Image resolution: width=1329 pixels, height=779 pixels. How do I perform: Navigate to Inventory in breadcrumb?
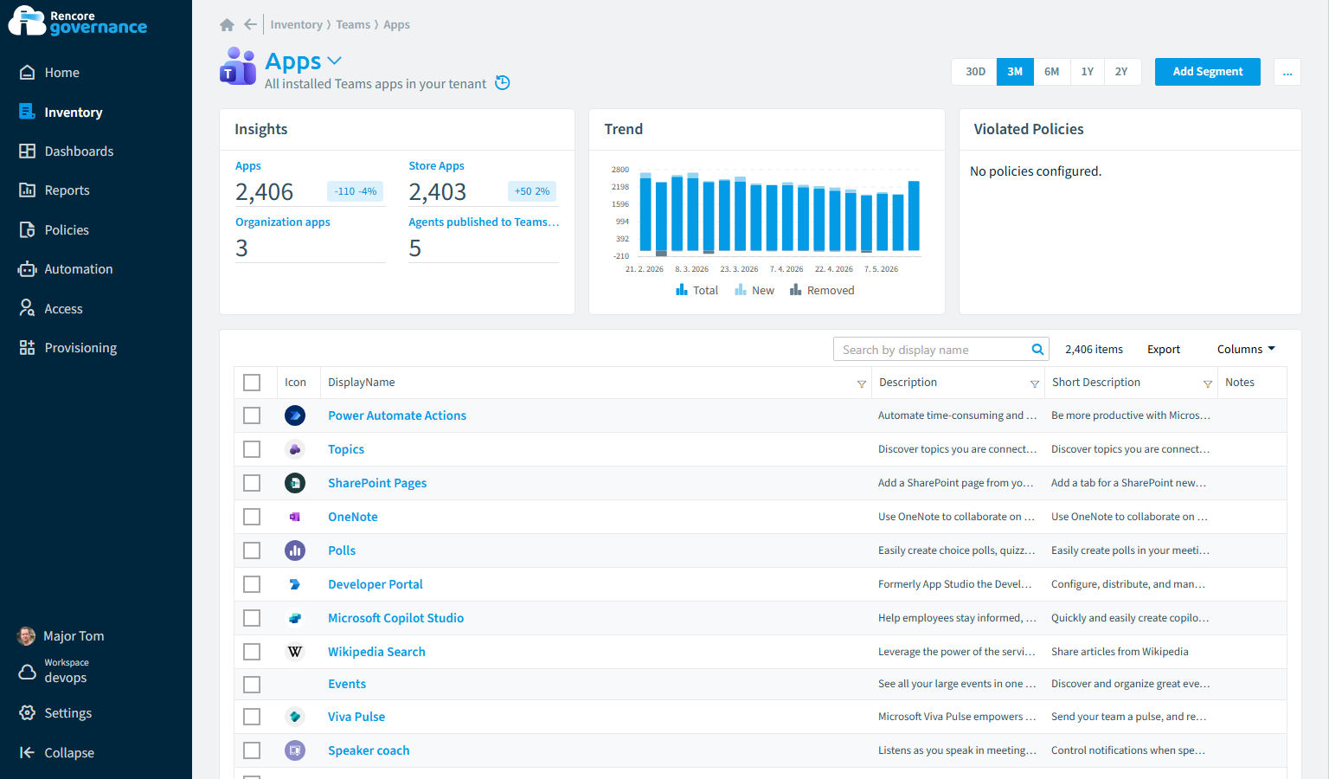coord(296,25)
